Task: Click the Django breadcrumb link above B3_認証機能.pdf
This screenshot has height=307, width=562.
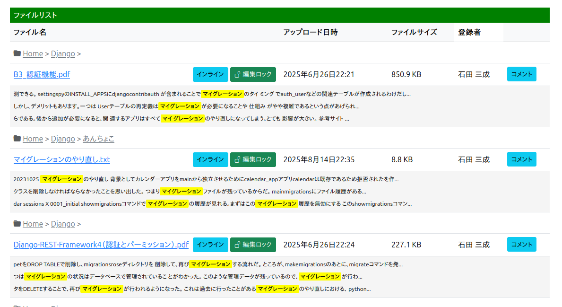Action: [63, 53]
